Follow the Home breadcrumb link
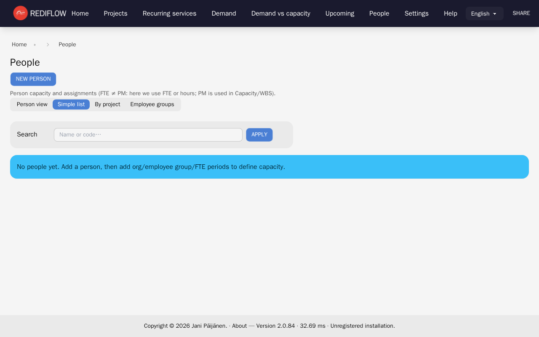Screen dimensions: 539x337 (19, 45)
